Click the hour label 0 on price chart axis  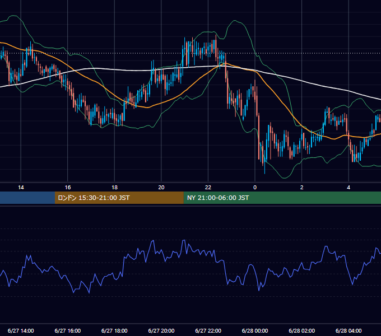click(255, 188)
